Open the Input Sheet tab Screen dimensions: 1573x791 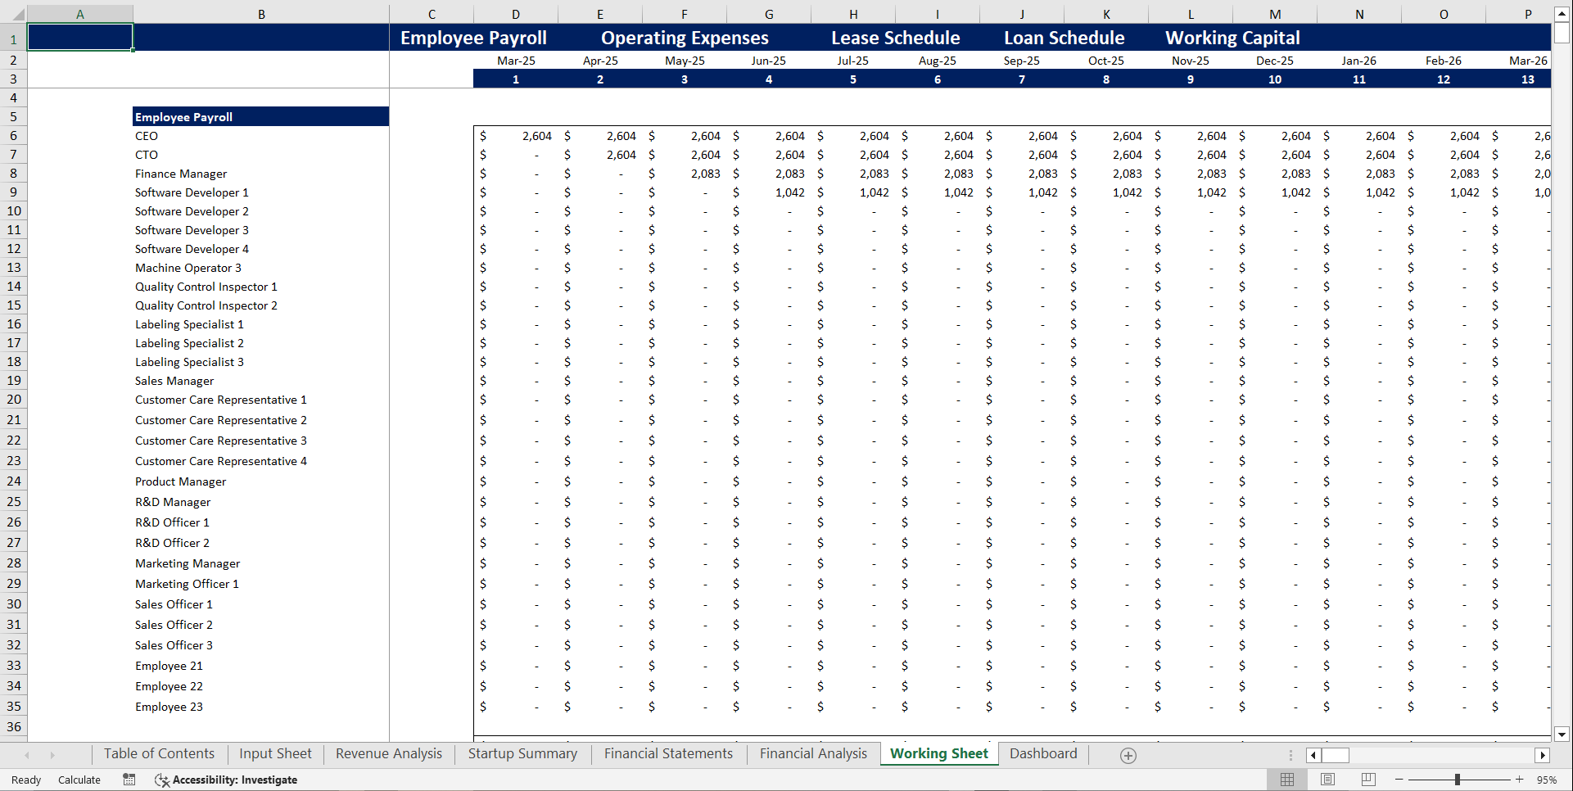click(275, 753)
